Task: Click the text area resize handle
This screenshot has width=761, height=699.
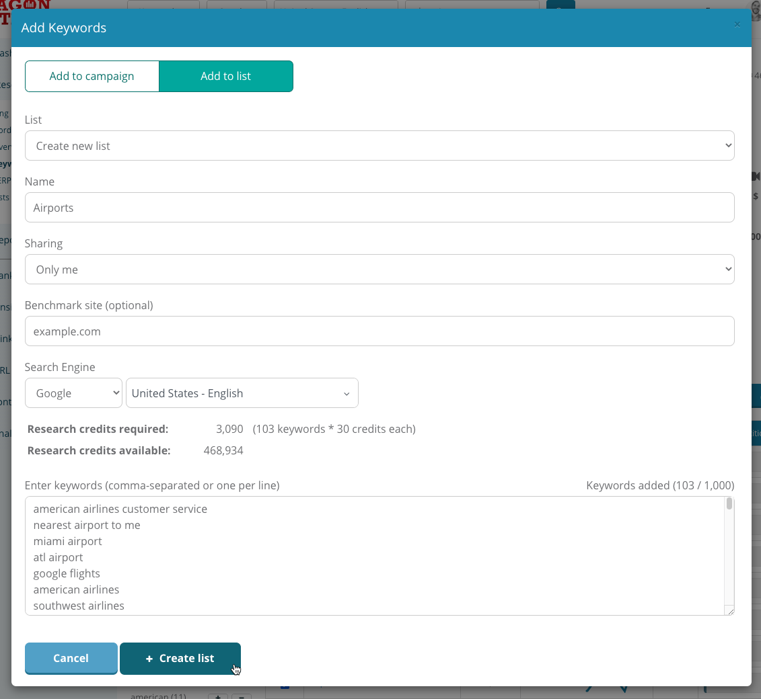Action: click(729, 610)
